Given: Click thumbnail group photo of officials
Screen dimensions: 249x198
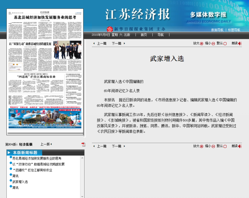Looking at the screenshot, I should (67, 50).
